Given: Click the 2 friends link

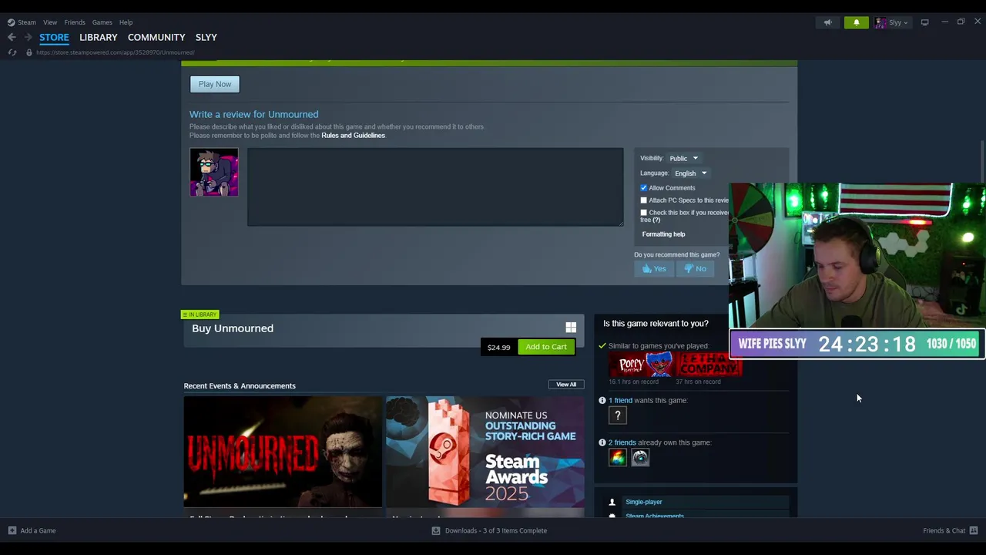Looking at the screenshot, I should 622,442.
